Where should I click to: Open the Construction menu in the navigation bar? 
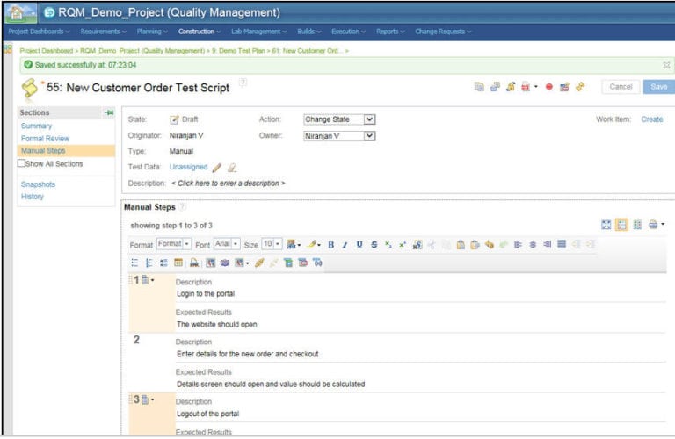coord(199,32)
